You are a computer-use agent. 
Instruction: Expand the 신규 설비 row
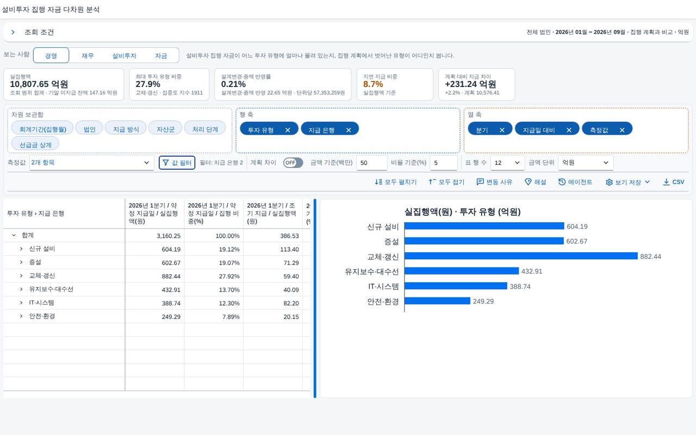coord(21,249)
